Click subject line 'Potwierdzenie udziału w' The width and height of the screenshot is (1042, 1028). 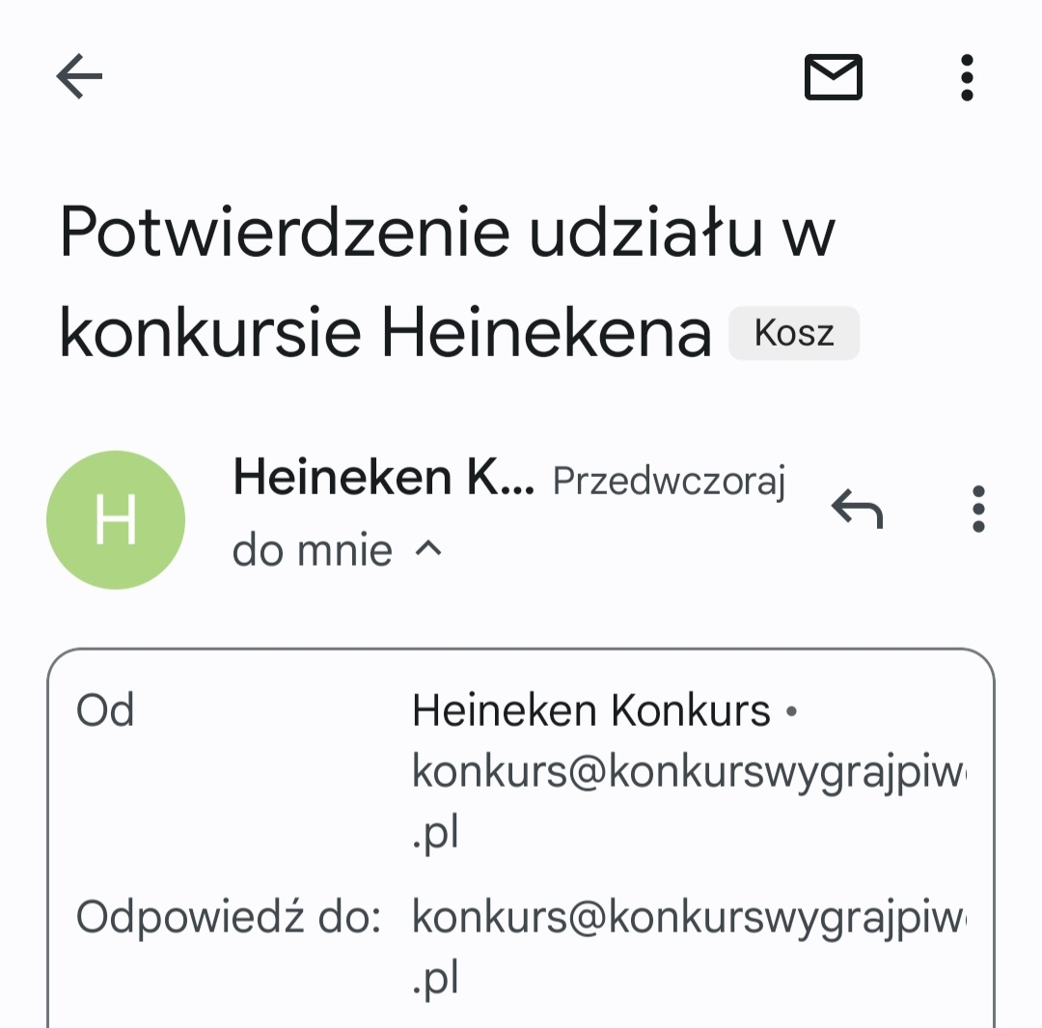point(448,235)
